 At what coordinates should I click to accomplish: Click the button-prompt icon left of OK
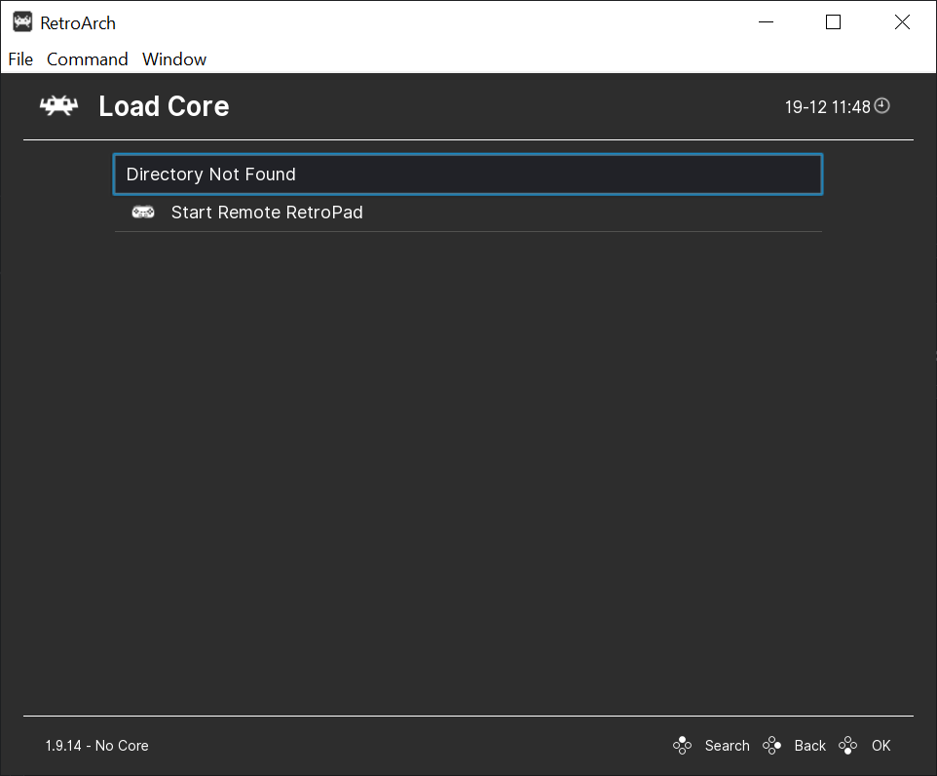pos(847,745)
